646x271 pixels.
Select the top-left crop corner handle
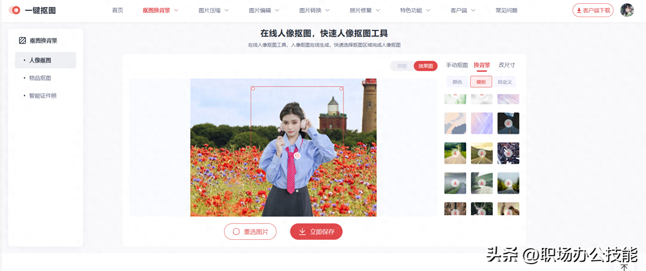pos(253,89)
